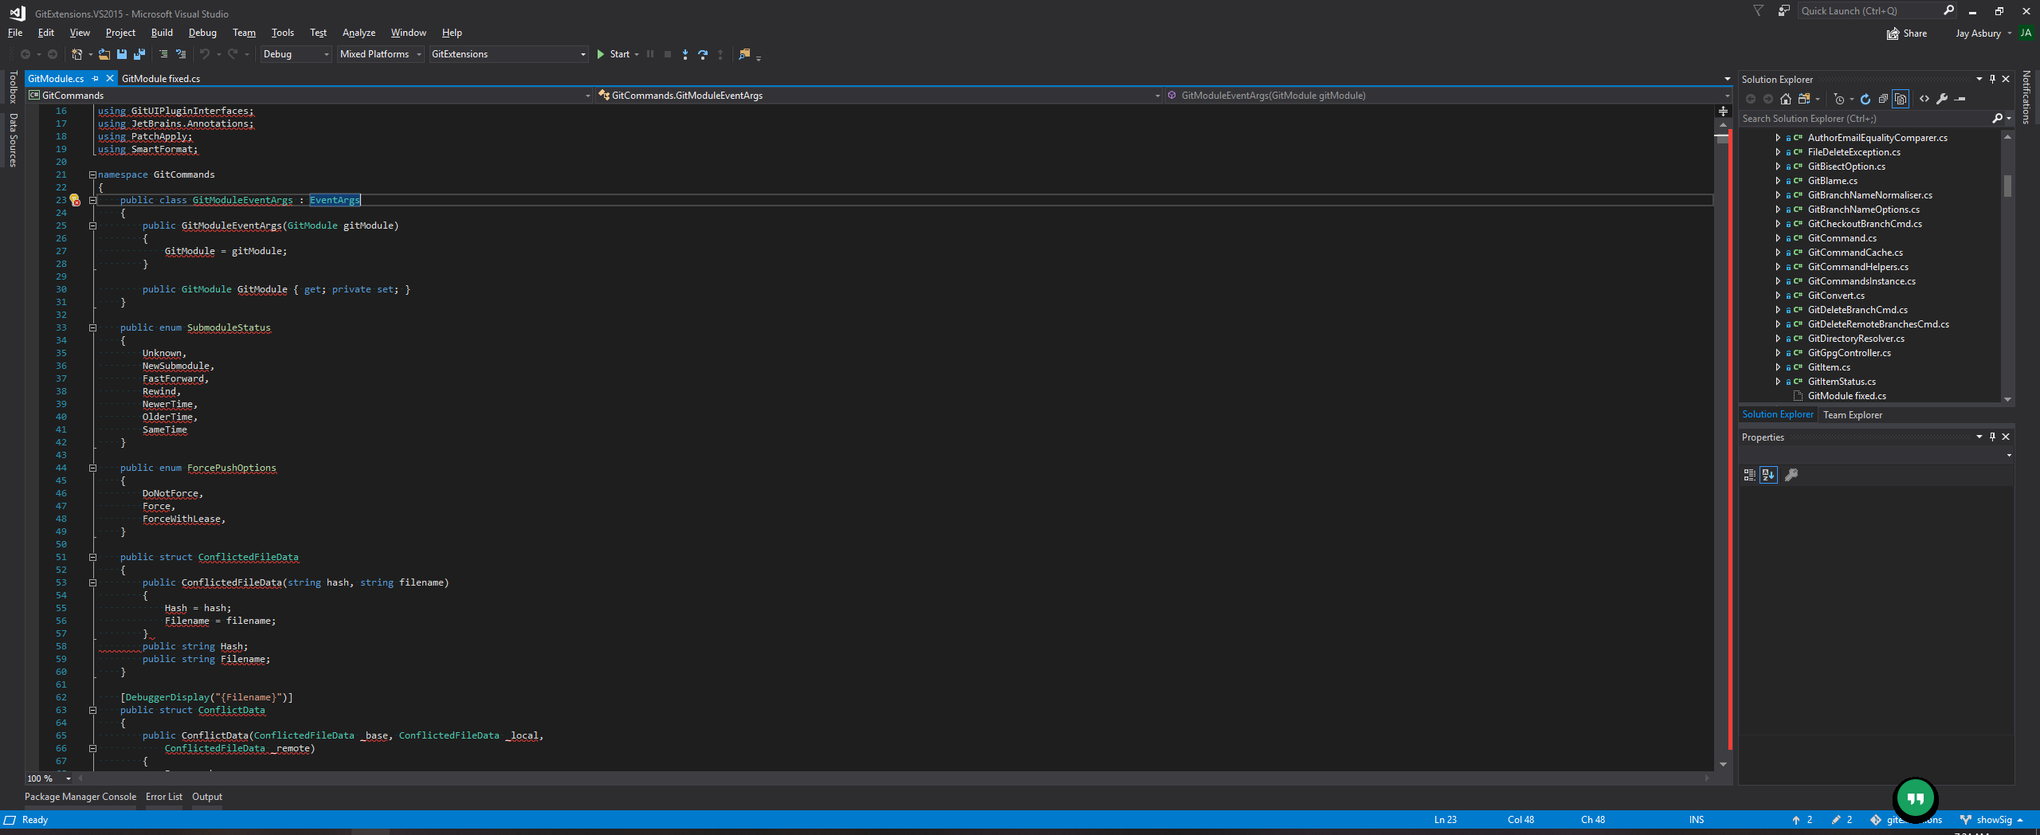Open the GitCommands.GitModuleEventArgs type dropdown
This screenshot has width=2040, height=835.
tap(880, 96)
